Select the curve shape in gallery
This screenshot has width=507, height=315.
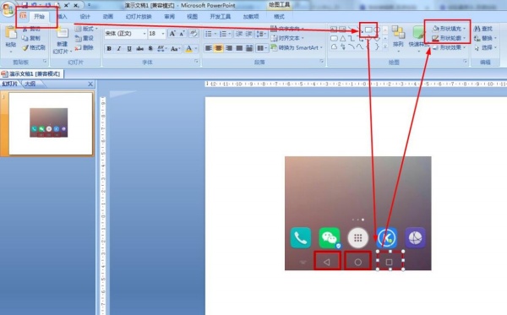click(x=360, y=46)
